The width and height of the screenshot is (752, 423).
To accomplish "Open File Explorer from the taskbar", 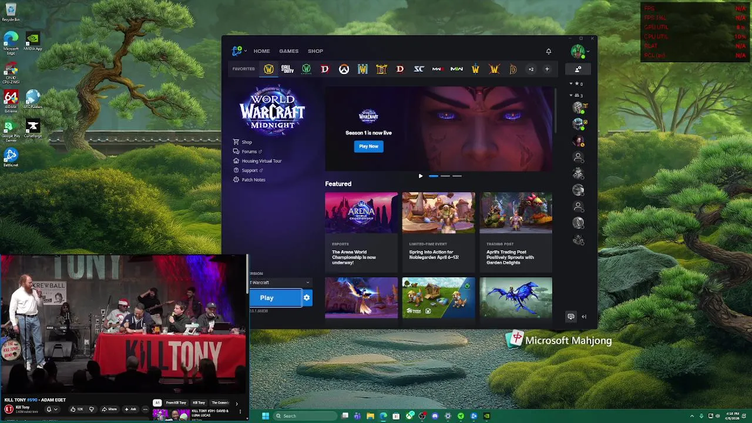I will click(370, 416).
